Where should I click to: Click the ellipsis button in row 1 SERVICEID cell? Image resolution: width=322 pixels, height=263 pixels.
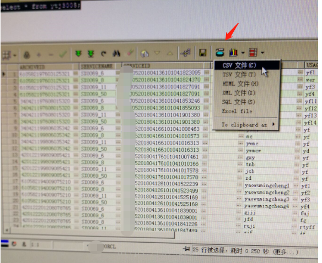click(x=206, y=72)
